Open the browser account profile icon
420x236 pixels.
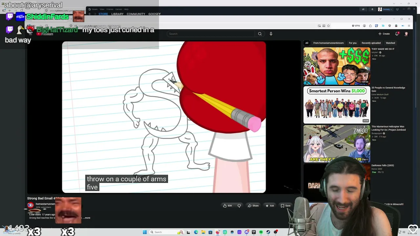coord(365,26)
